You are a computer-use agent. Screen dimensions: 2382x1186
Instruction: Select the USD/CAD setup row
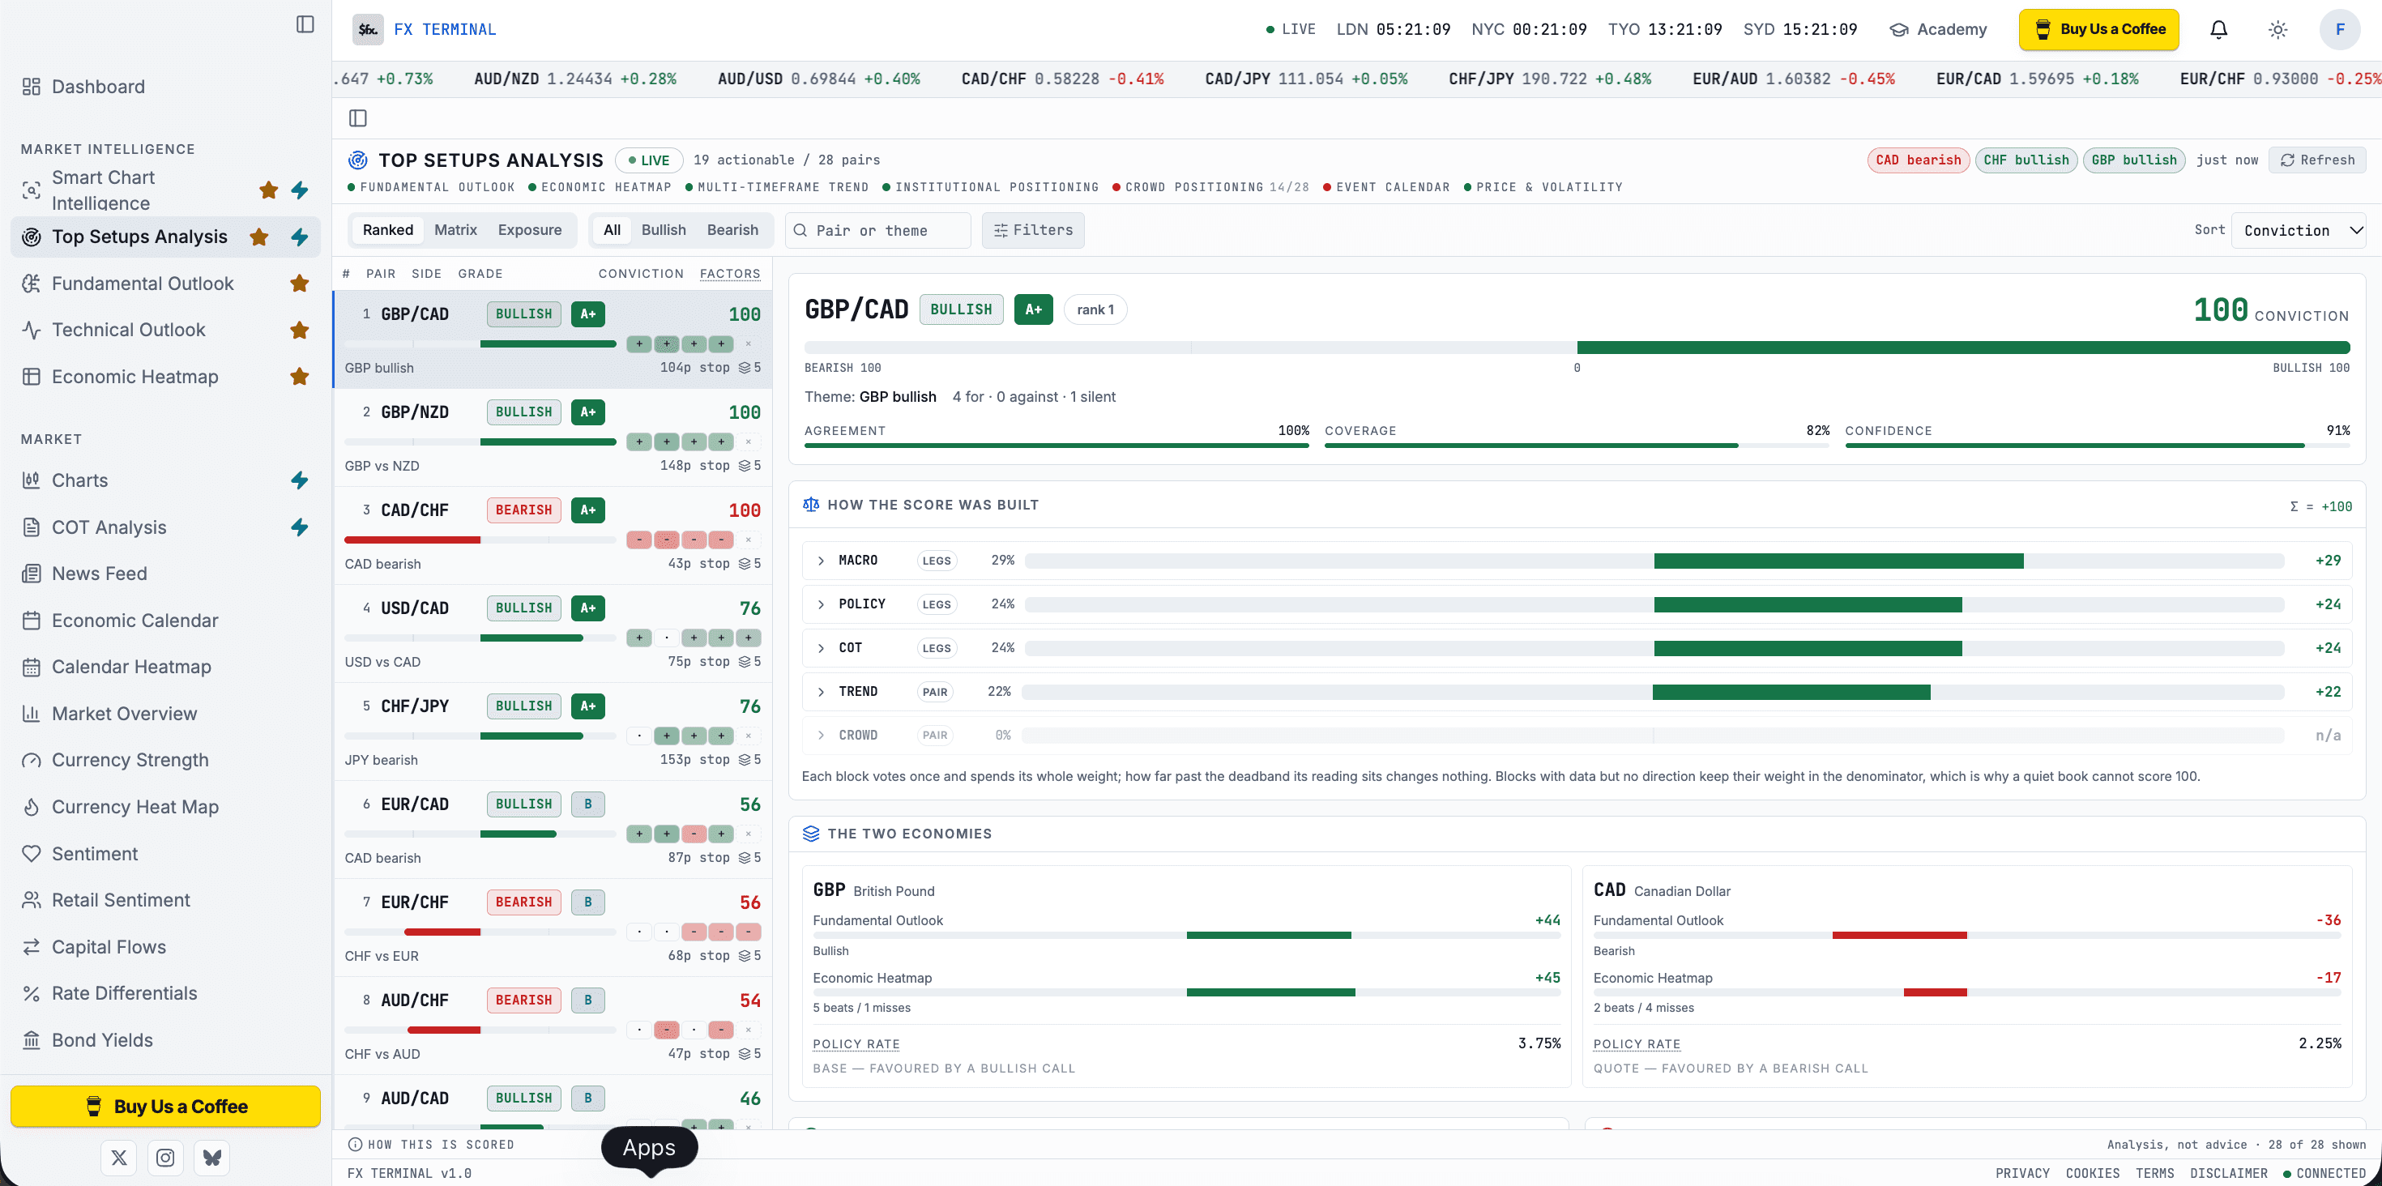[x=553, y=634]
